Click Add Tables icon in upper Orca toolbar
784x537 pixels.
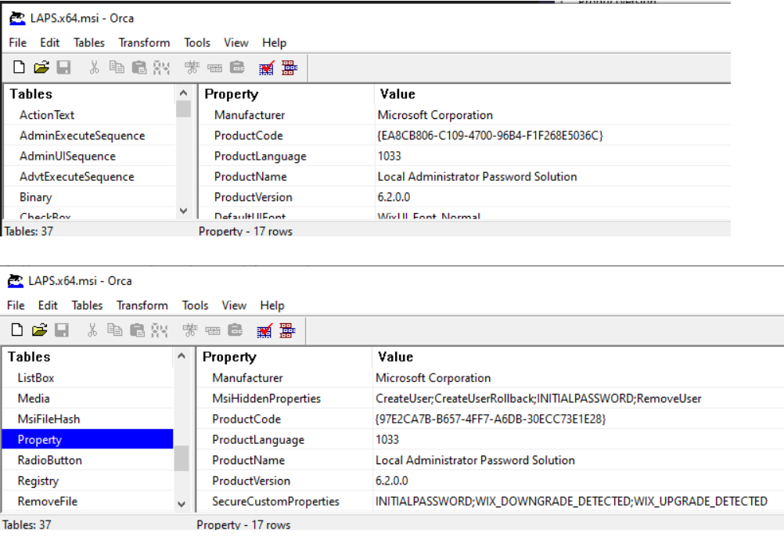point(192,67)
